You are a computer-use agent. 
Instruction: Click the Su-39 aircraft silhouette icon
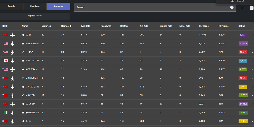[12, 35]
